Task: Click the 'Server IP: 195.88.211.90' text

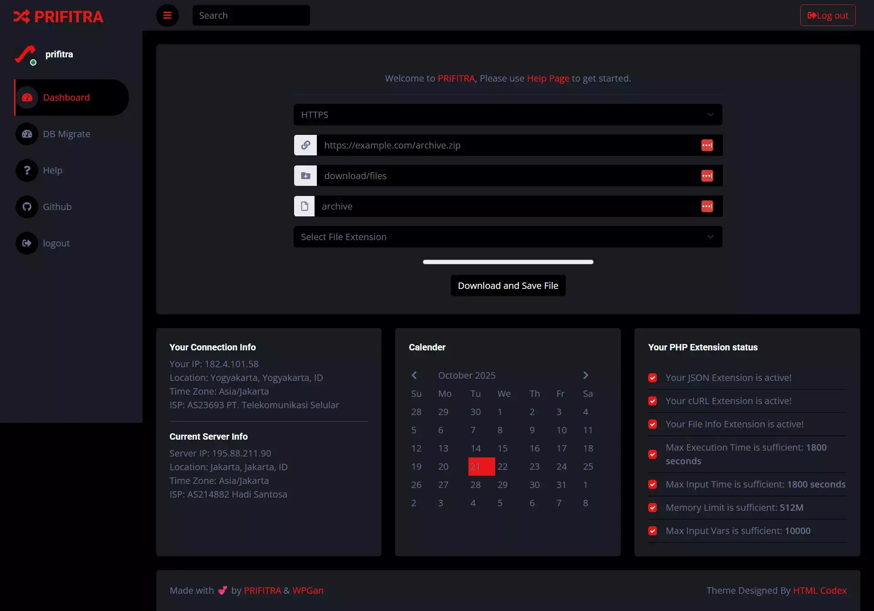Action: click(220, 453)
